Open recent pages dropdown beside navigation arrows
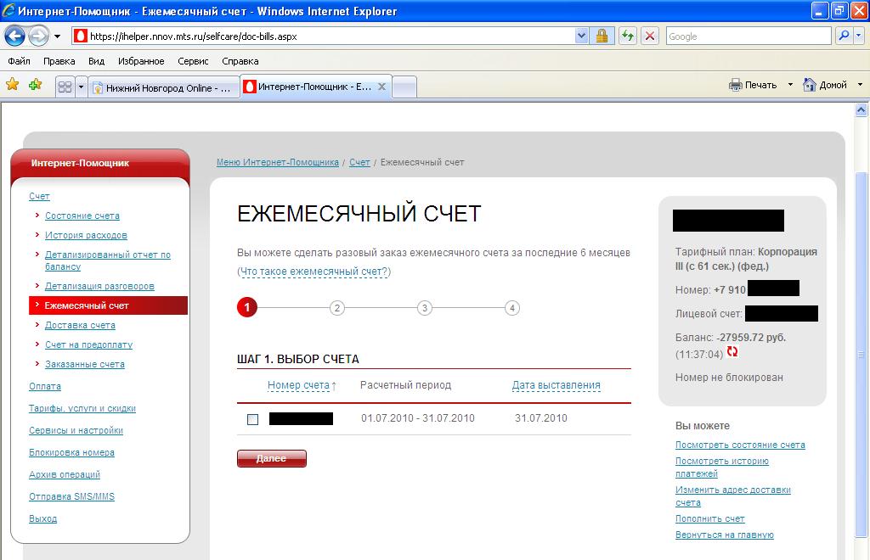 click(57, 36)
